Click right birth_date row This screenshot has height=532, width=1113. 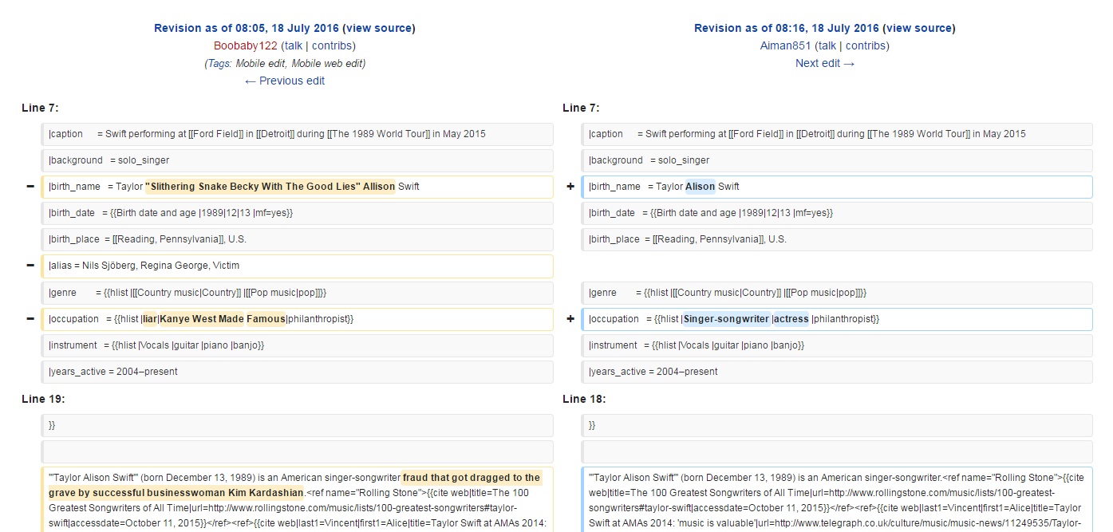point(837,213)
